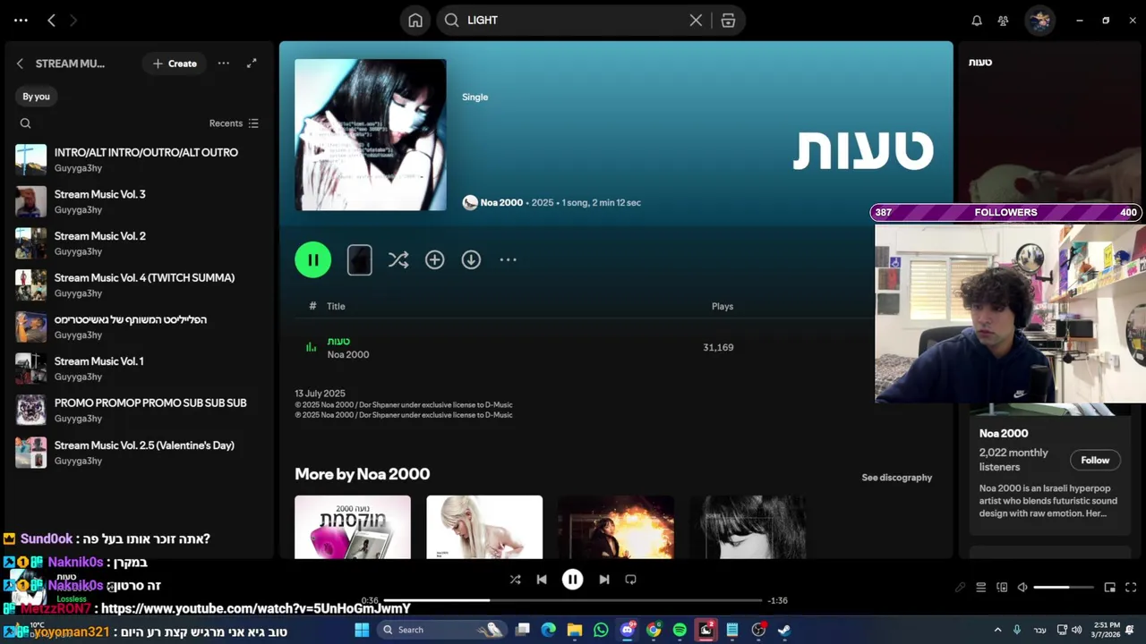This screenshot has height=644, width=1146.
Task: Click the טעות single cover art
Action: pos(371,135)
